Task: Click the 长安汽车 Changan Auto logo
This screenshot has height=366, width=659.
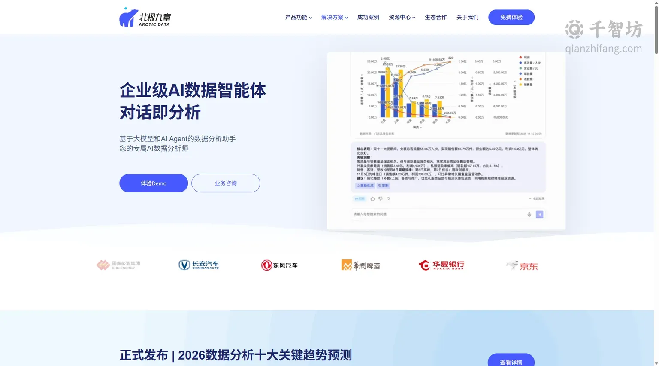Action: [199, 265]
